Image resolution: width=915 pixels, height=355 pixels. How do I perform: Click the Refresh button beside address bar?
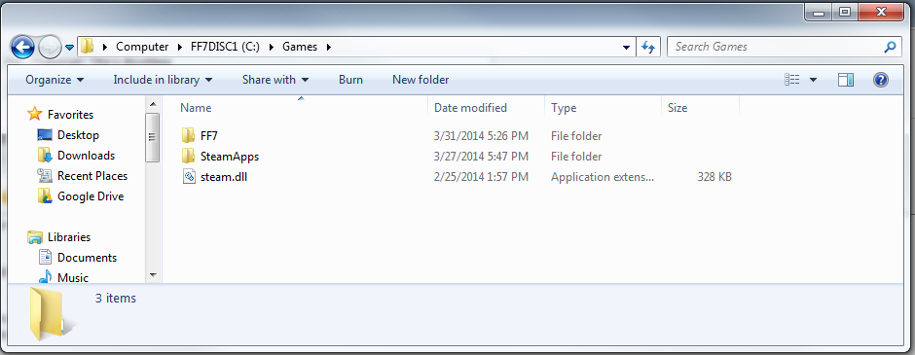(x=647, y=48)
